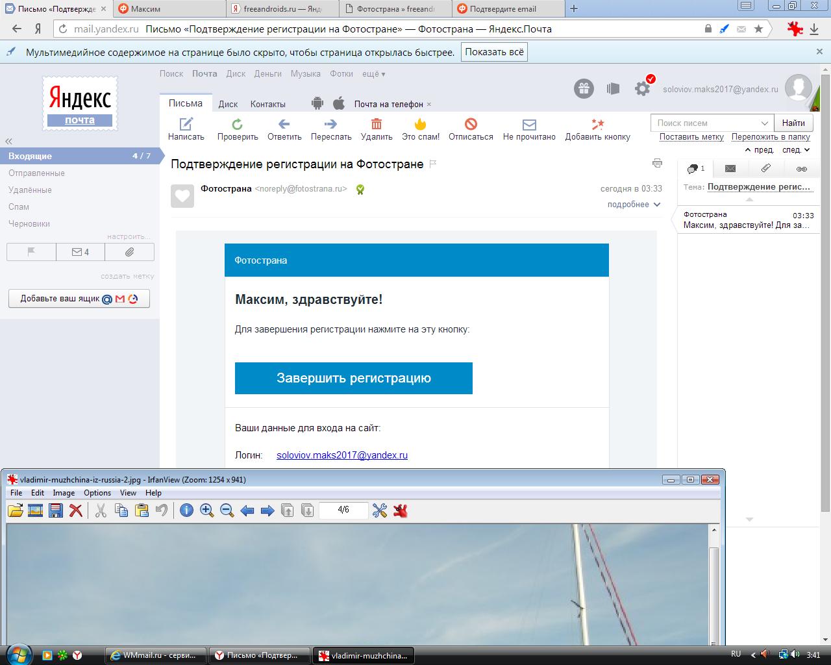The image size is (831, 665).
Task: Click the Windows Start button
Action: coord(18,654)
